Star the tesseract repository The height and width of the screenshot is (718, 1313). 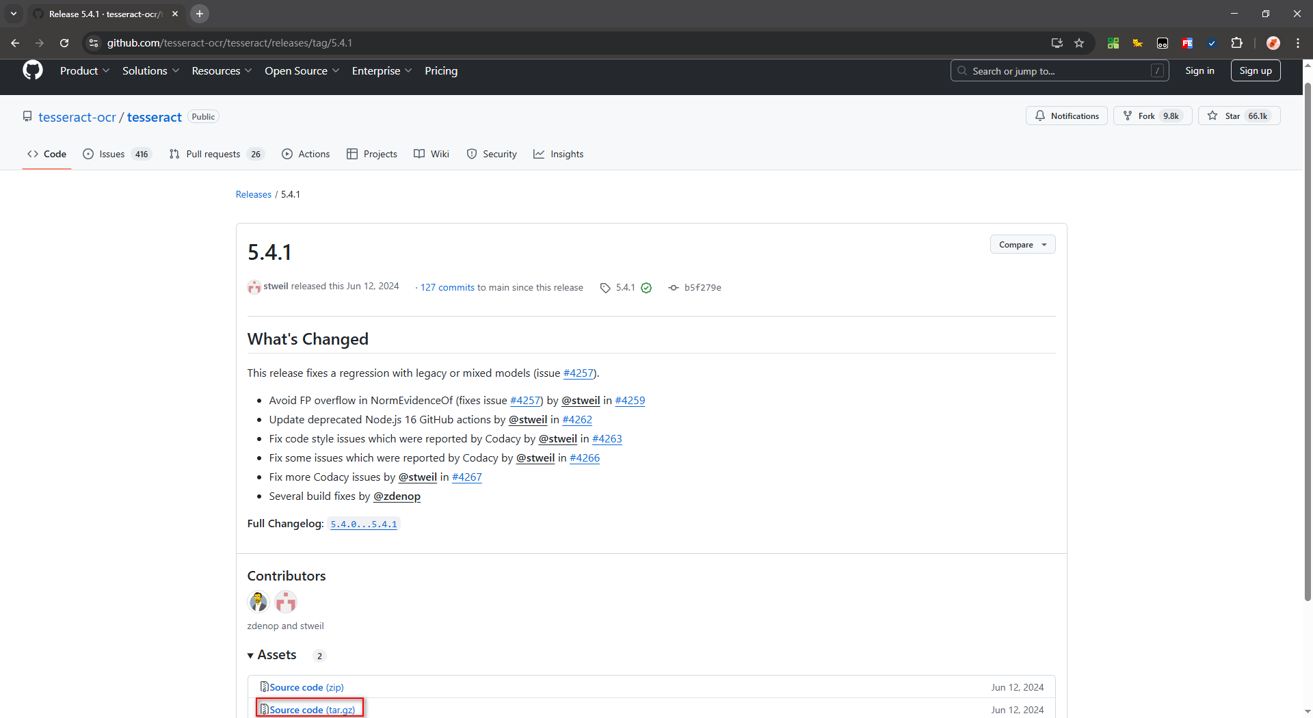[x=1239, y=116]
